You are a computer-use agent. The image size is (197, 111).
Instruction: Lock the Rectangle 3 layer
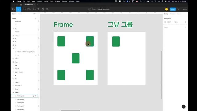pyautogui.click(x=34, y=96)
